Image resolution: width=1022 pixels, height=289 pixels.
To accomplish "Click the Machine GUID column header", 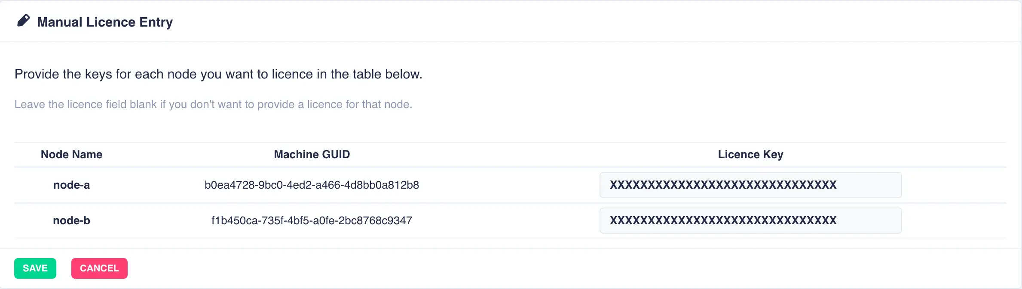I will point(312,154).
